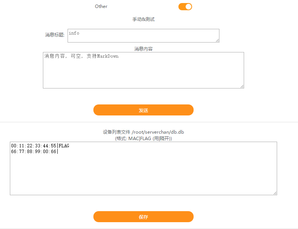Click the message content resize grip

pos(242,86)
